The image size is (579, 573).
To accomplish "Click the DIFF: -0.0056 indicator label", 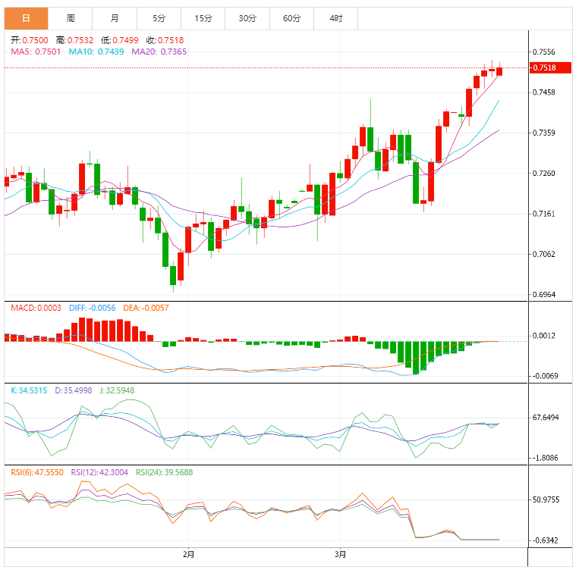I will point(93,308).
